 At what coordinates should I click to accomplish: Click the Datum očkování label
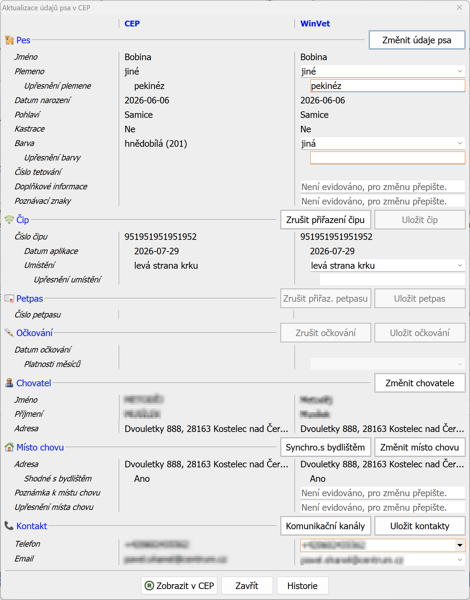(x=43, y=350)
